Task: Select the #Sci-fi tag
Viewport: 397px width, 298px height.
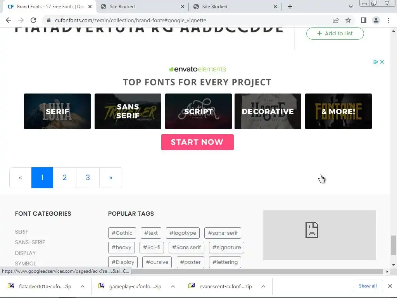Action: click(152, 247)
